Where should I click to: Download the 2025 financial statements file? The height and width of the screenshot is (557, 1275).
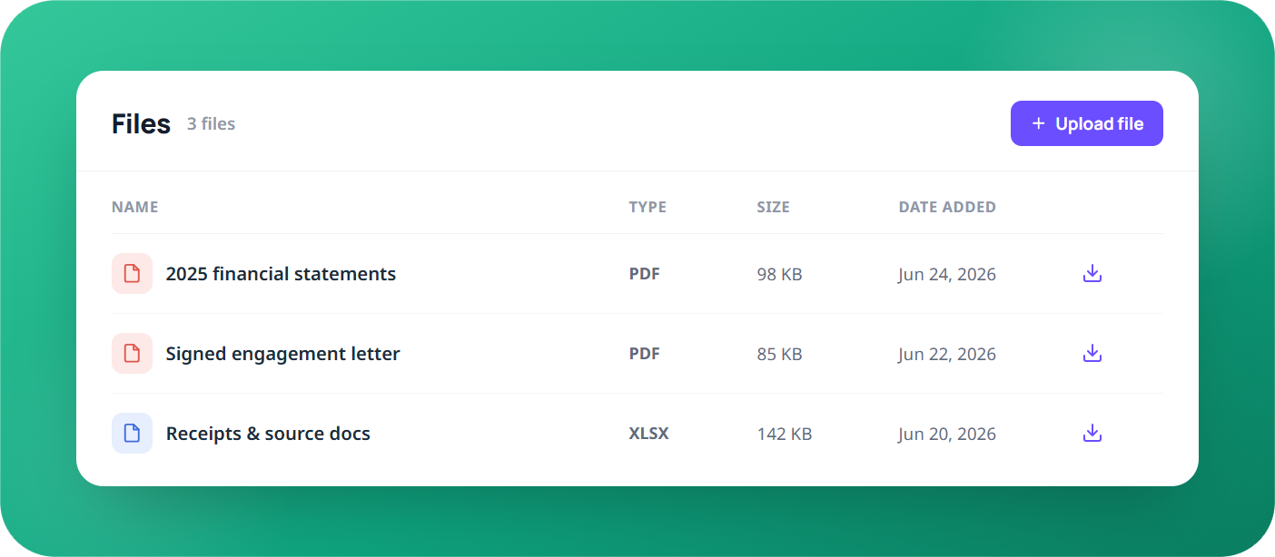pyautogui.click(x=1092, y=273)
